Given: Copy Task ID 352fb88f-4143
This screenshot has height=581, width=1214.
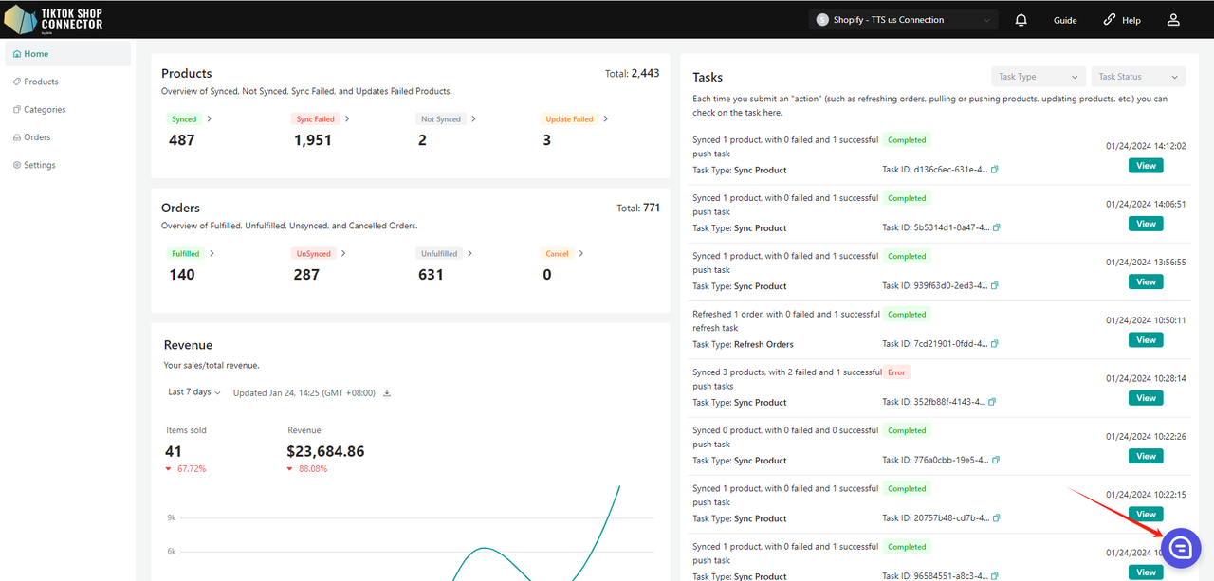Looking at the screenshot, I should [x=993, y=402].
